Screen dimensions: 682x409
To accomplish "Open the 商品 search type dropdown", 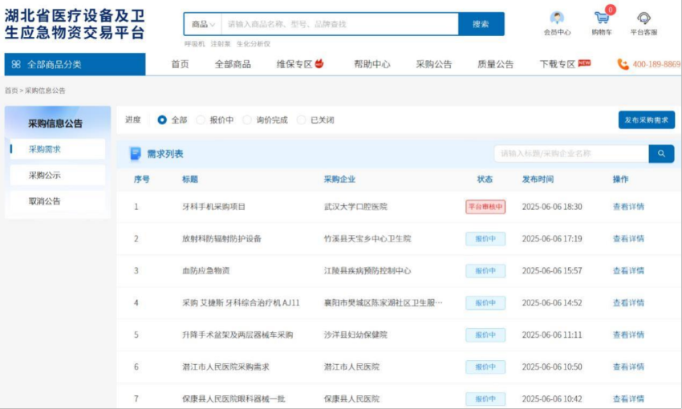I will click(x=202, y=24).
